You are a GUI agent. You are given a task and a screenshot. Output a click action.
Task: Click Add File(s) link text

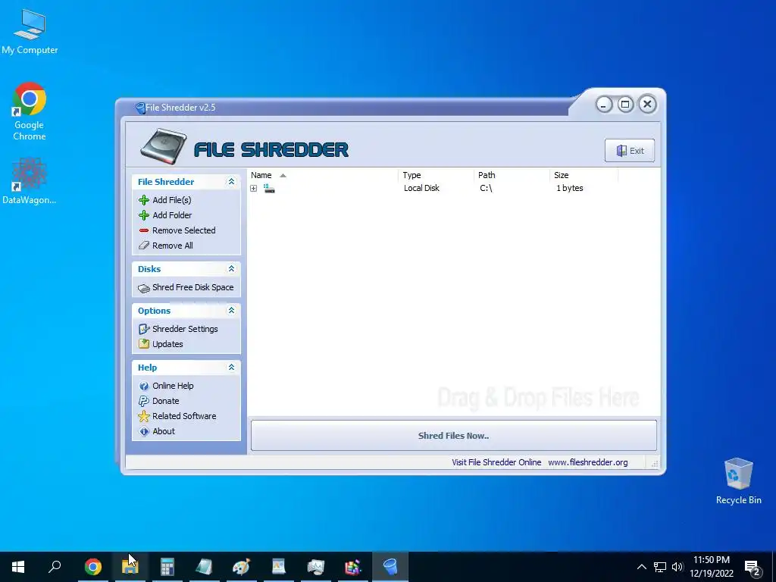[172, 200]
